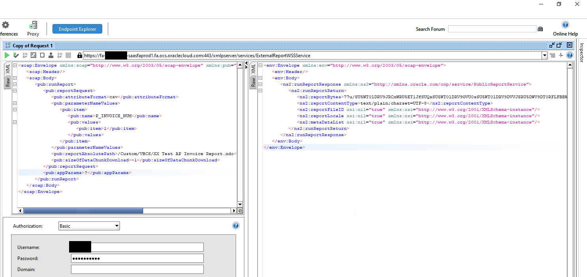Switch request editor to XML tab
The image size is (587, 277).
(x=8, y=69)
